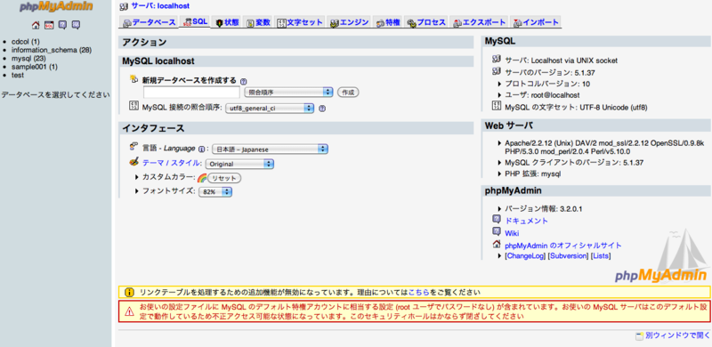
Task: Open the Wiki link
Action: 512,233
